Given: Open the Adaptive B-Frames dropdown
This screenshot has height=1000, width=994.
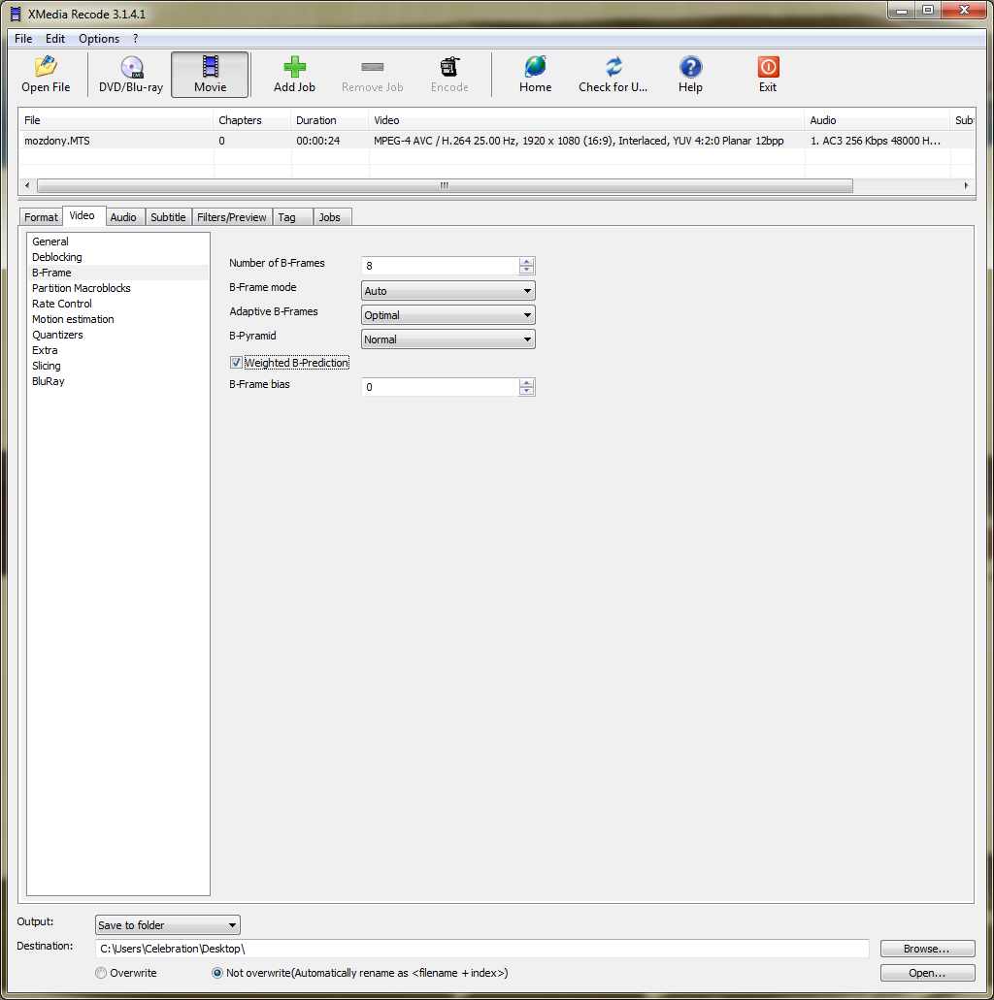Looking at the screenshot, I should click(448, 315).
